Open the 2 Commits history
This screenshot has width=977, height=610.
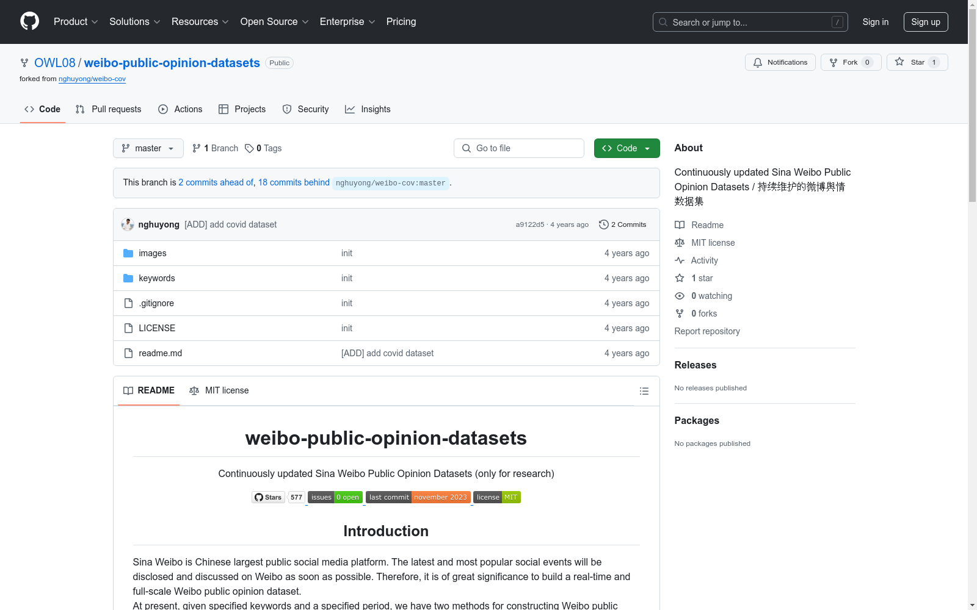[622, 224]
